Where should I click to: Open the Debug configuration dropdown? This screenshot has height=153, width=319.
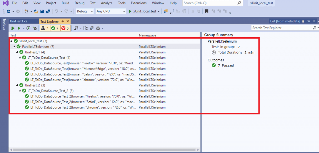(x=85, y=12)
